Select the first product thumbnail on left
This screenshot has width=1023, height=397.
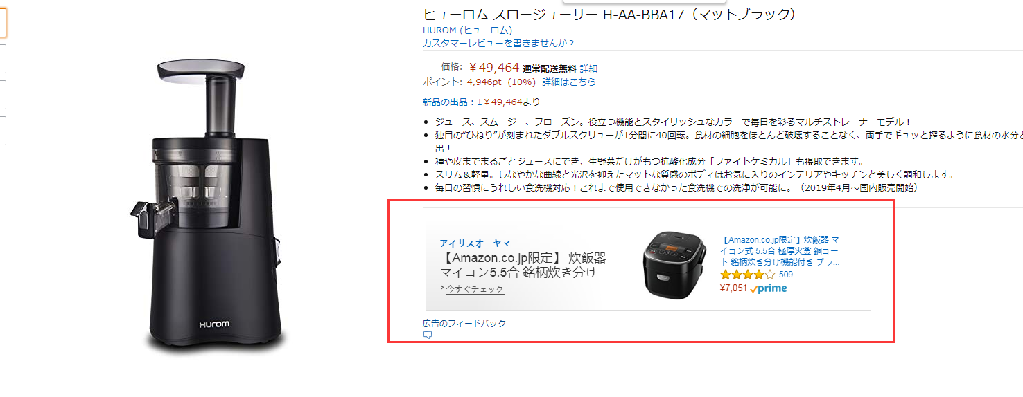(2, 24)
